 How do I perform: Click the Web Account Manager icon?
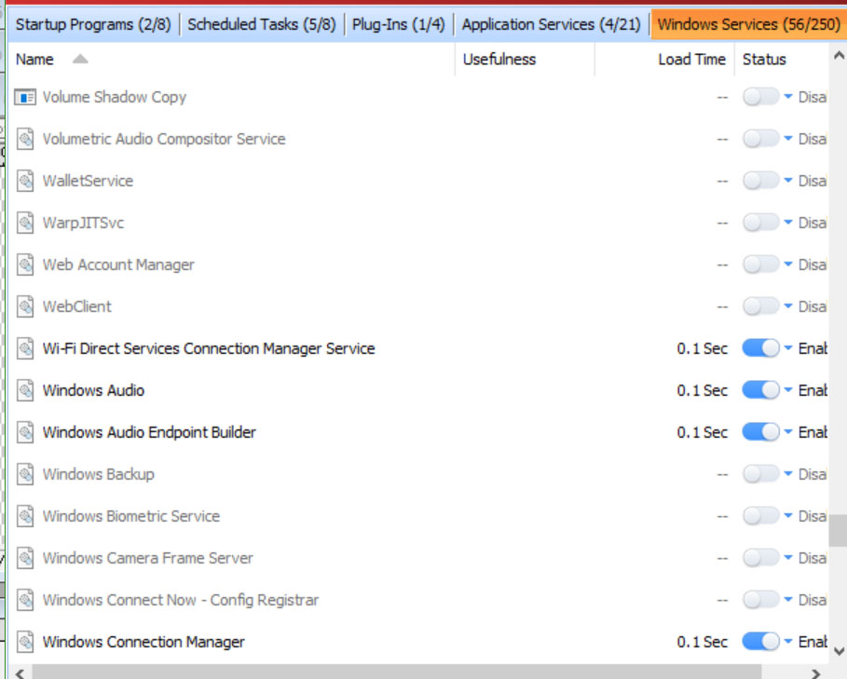click(25, 265)
